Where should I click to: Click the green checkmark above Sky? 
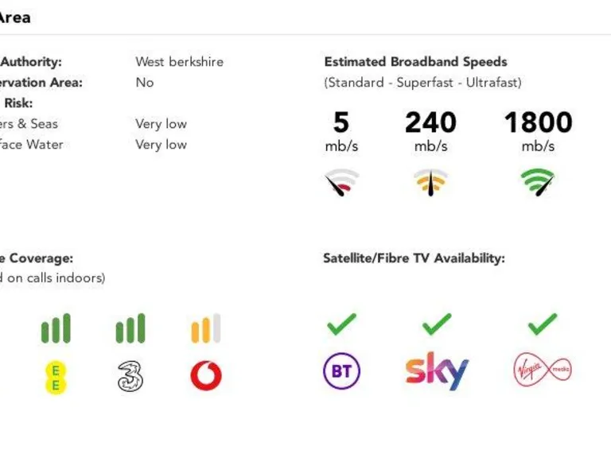click(437, 324)
